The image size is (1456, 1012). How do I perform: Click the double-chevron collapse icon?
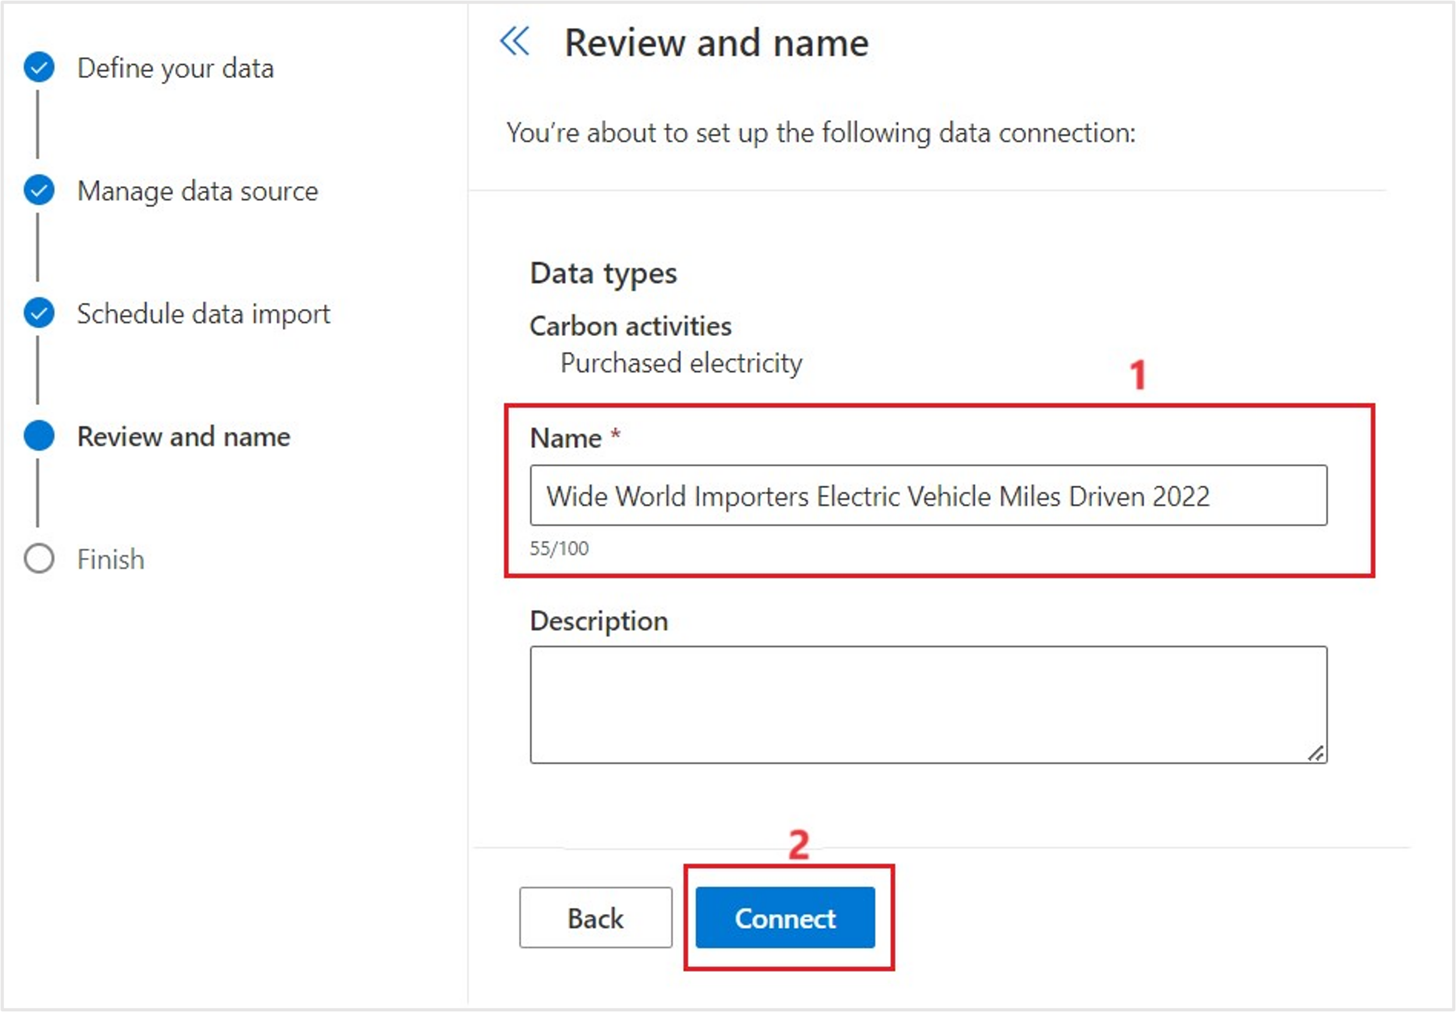click(514, 42)
